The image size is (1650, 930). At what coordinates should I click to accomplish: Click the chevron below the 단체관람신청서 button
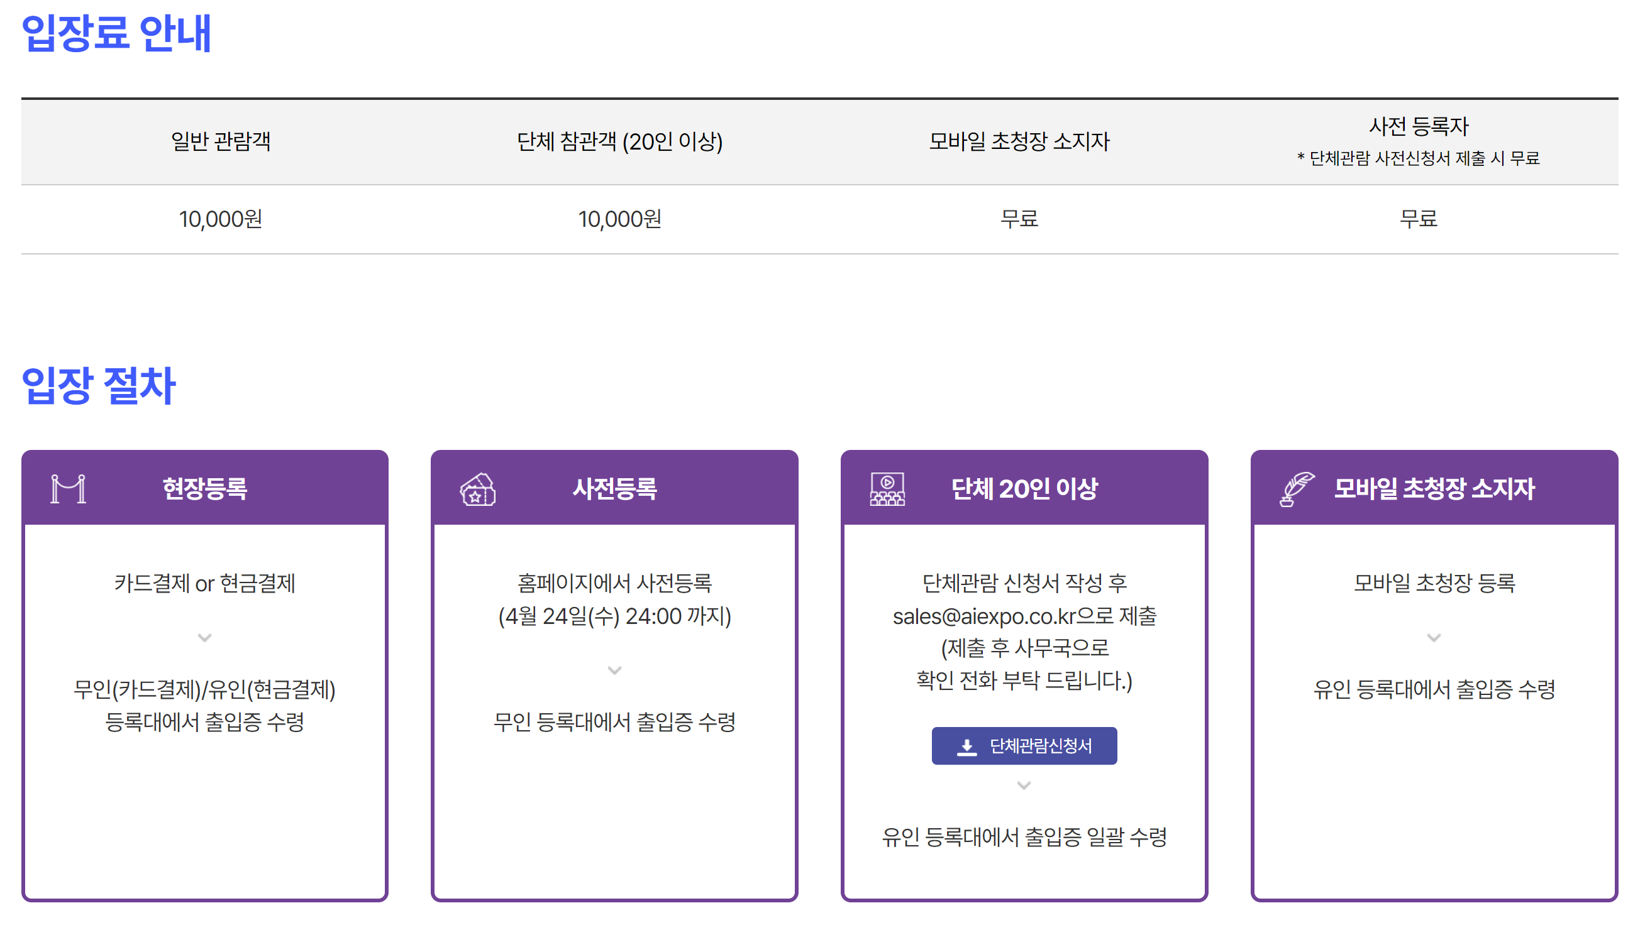[x=1024, y=785]
